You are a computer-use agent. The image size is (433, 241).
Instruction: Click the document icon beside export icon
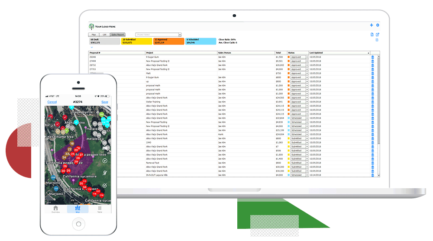tap(372, 35)
